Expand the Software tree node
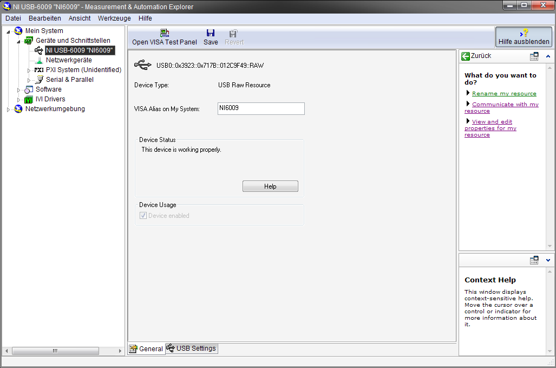This screenshot has width=556, height=368. (18, 90)
